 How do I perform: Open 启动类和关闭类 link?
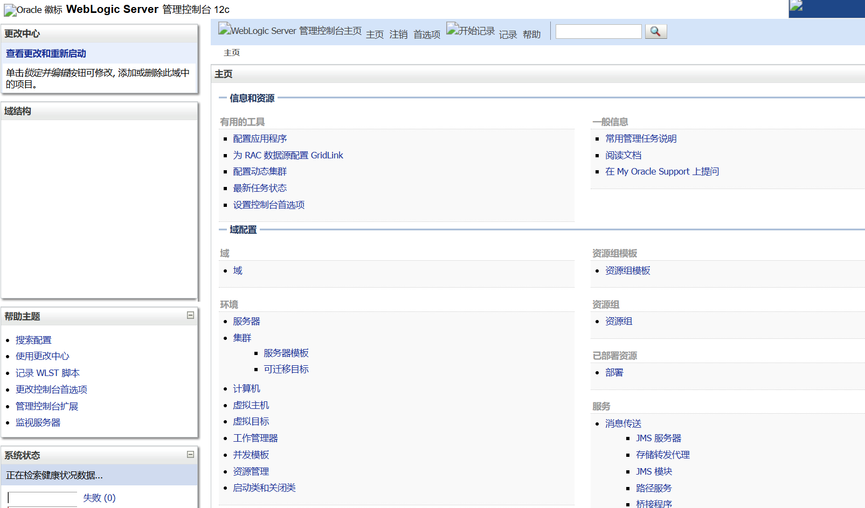click(264, 488)
